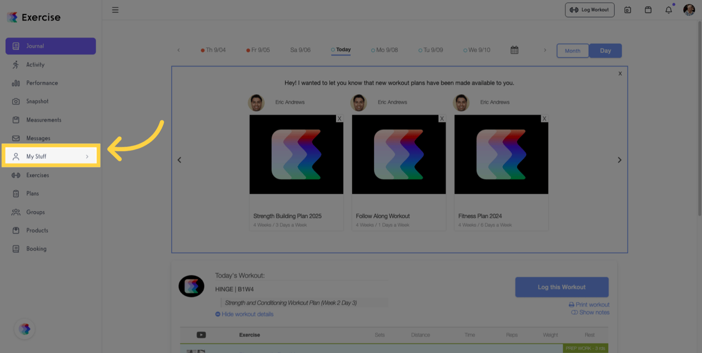The height and width of the screenshot is (353, 702).
Task: Click the Plans clipboard icon
Action: pyautogui.click(x=16, y=194)
